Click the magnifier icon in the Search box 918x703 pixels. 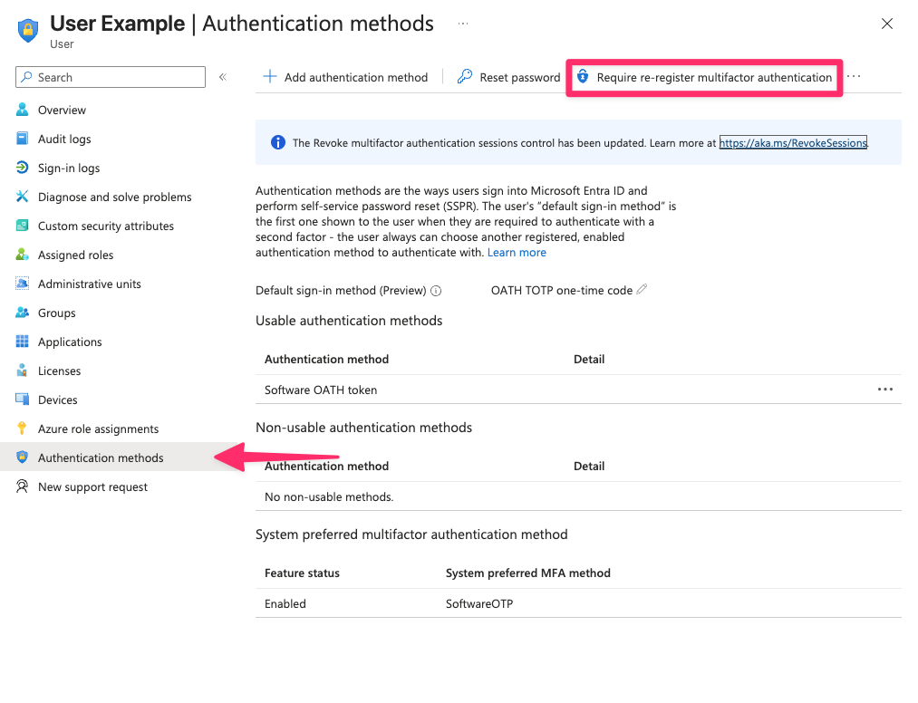click(x=27, y=77)
